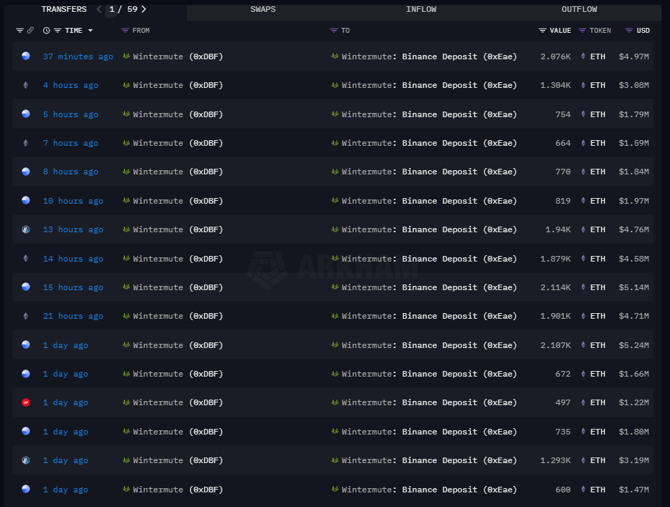Click Wintermute logo in TO of 10 hours ago row
The width and height of the screenshot is (670, 507).
tap(334, 200)
